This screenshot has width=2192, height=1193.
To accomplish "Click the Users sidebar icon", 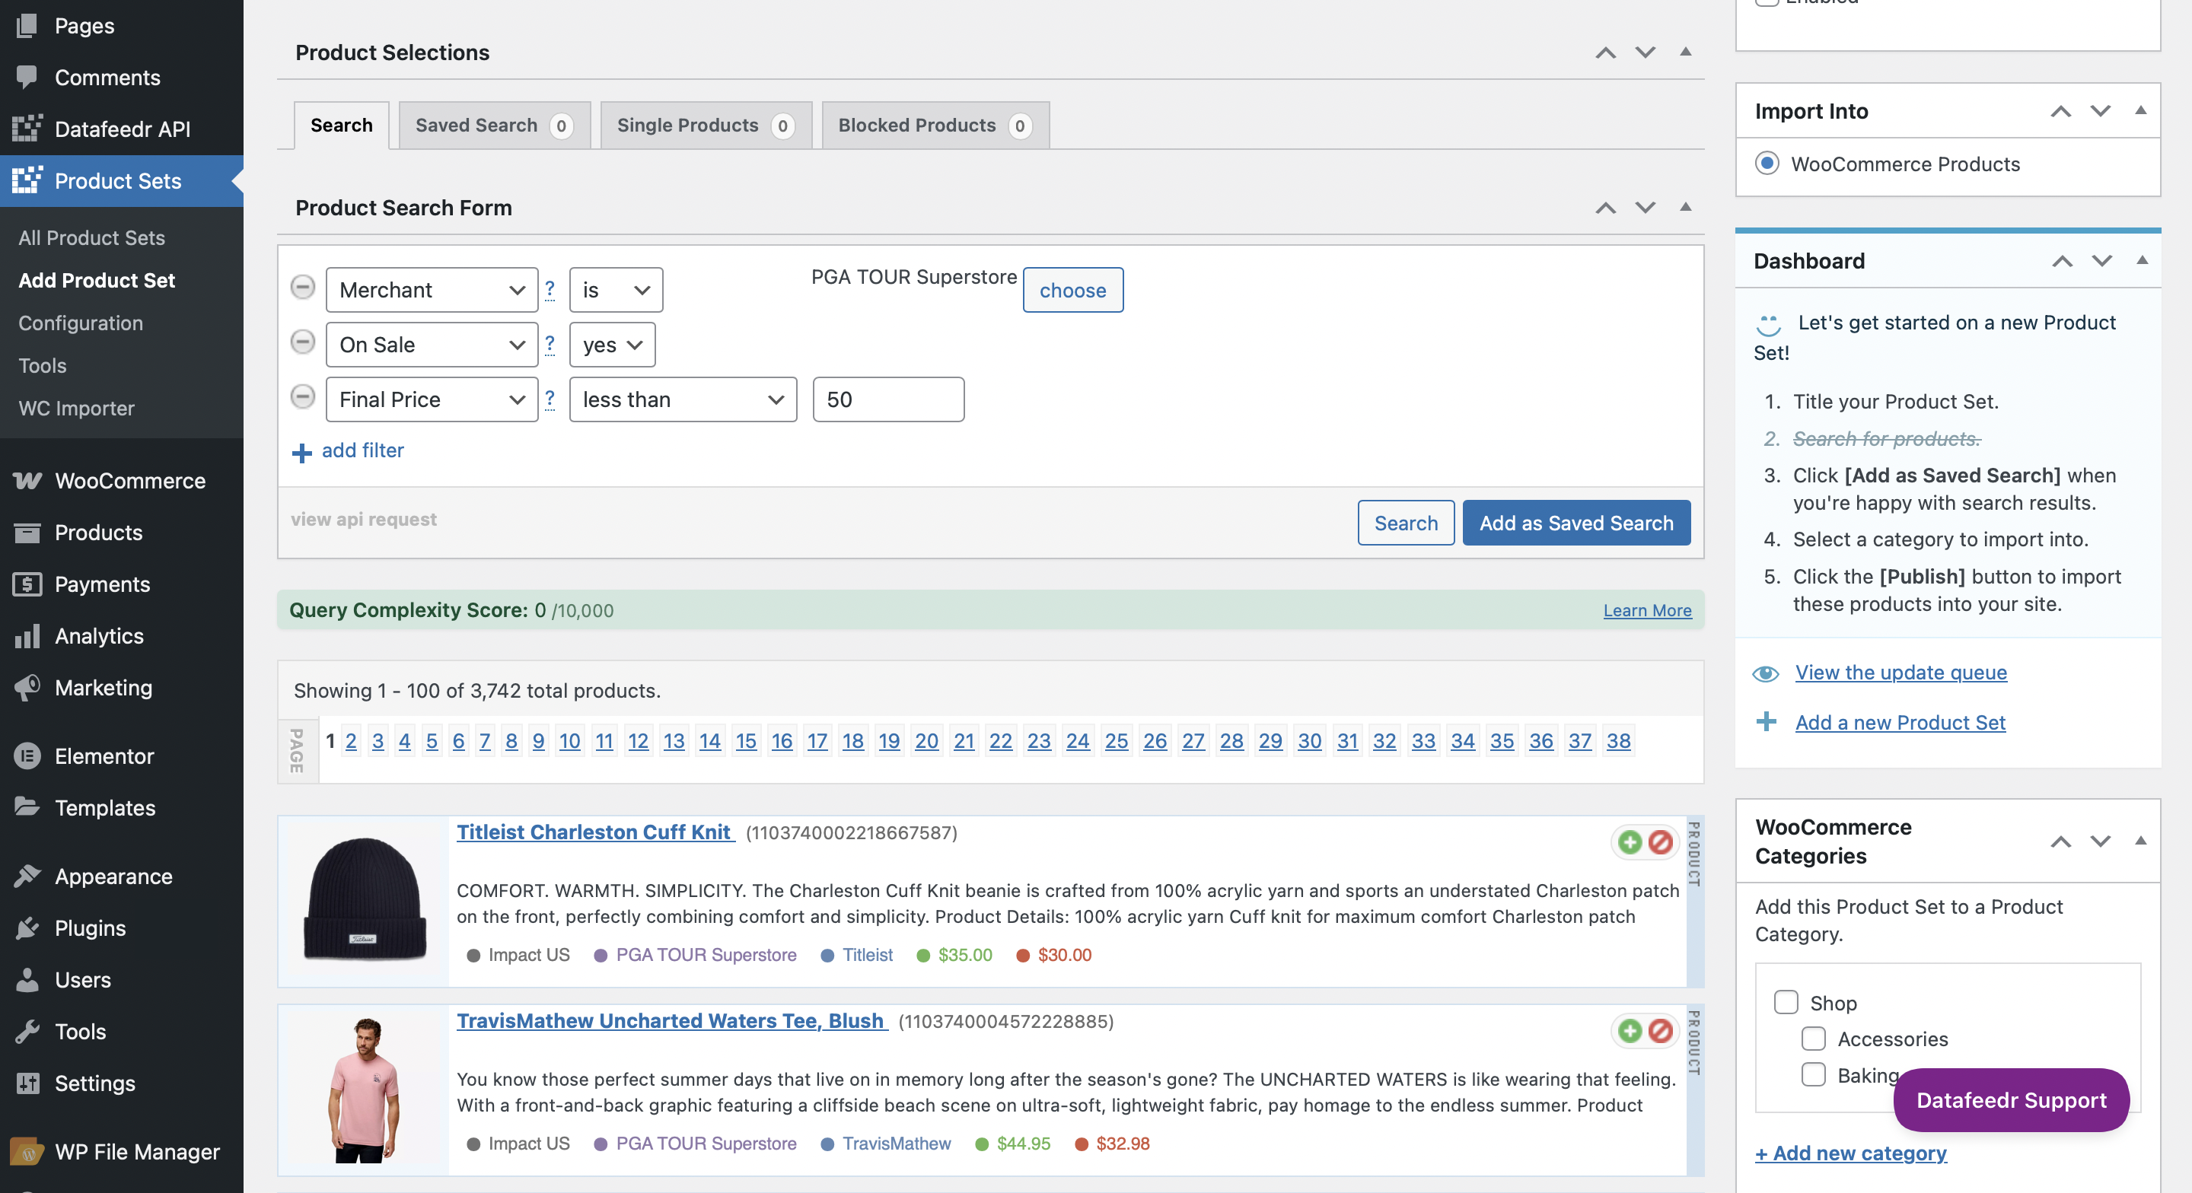I will (x=27, y=979).
